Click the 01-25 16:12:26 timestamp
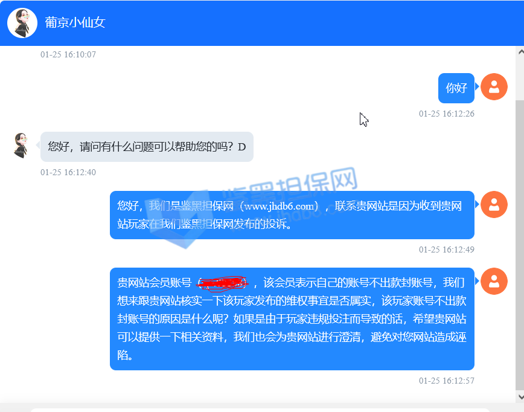 point(447,114)
